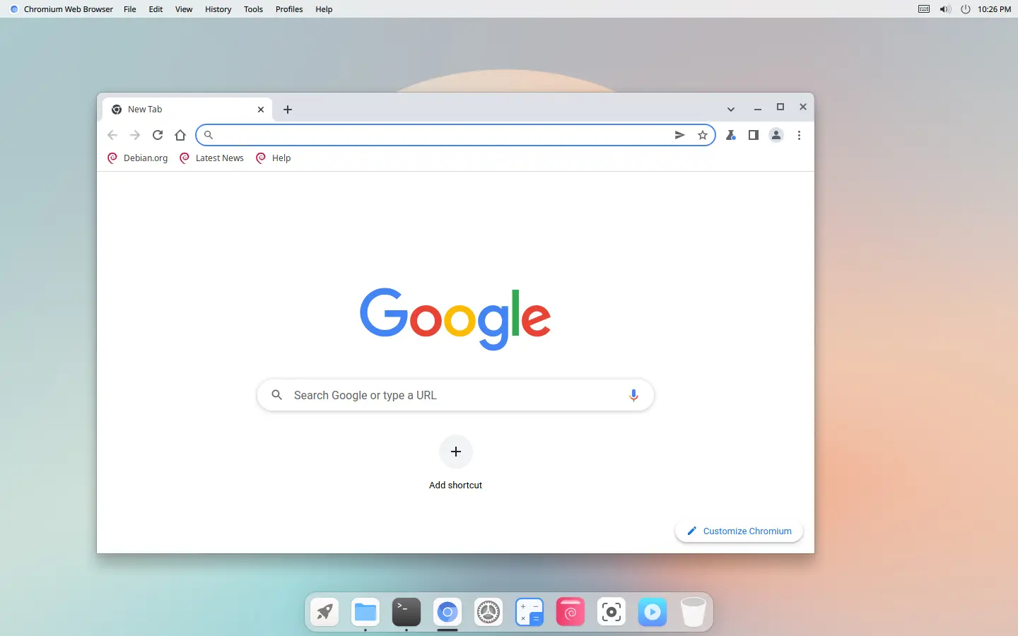The width and height of the screenshot is (1018, 636).
Task: Start voice search with the microphone
Action: pyautogui.click(x=633, y=395)
